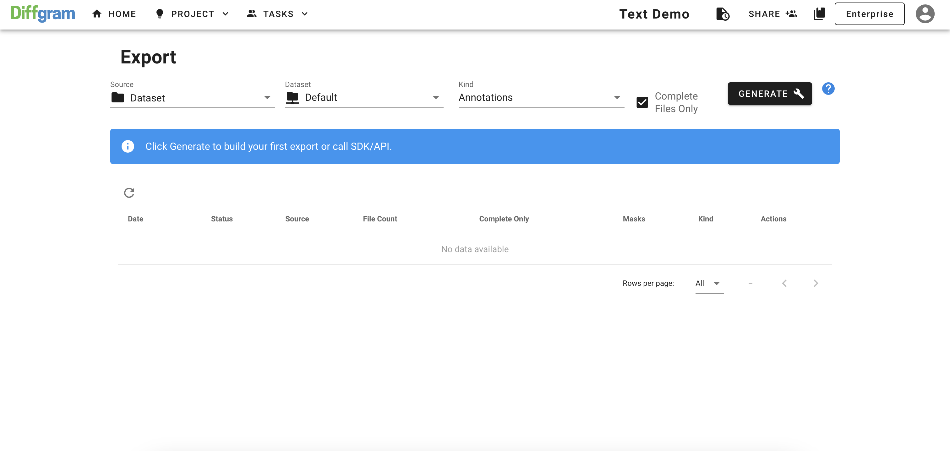950x451 pixels.
Task: Open the Source dropdown showing Dataset
Action: pos(192,98)
